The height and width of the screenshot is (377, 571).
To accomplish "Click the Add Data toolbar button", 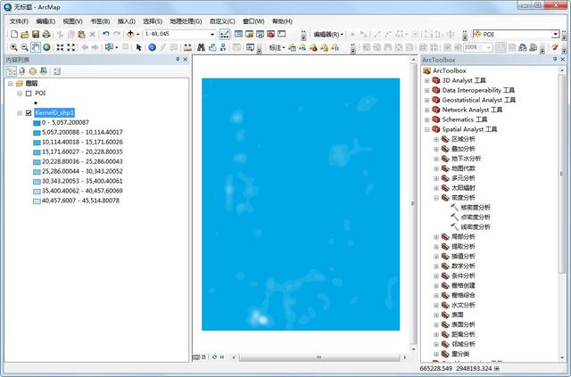I will pyautogui.click(x=132, y=34).
